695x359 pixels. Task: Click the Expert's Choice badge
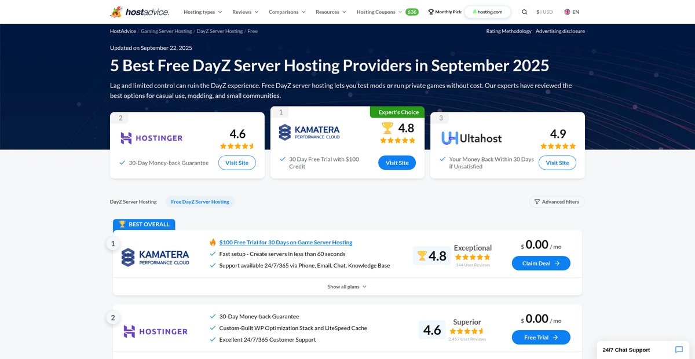point(397,112)
